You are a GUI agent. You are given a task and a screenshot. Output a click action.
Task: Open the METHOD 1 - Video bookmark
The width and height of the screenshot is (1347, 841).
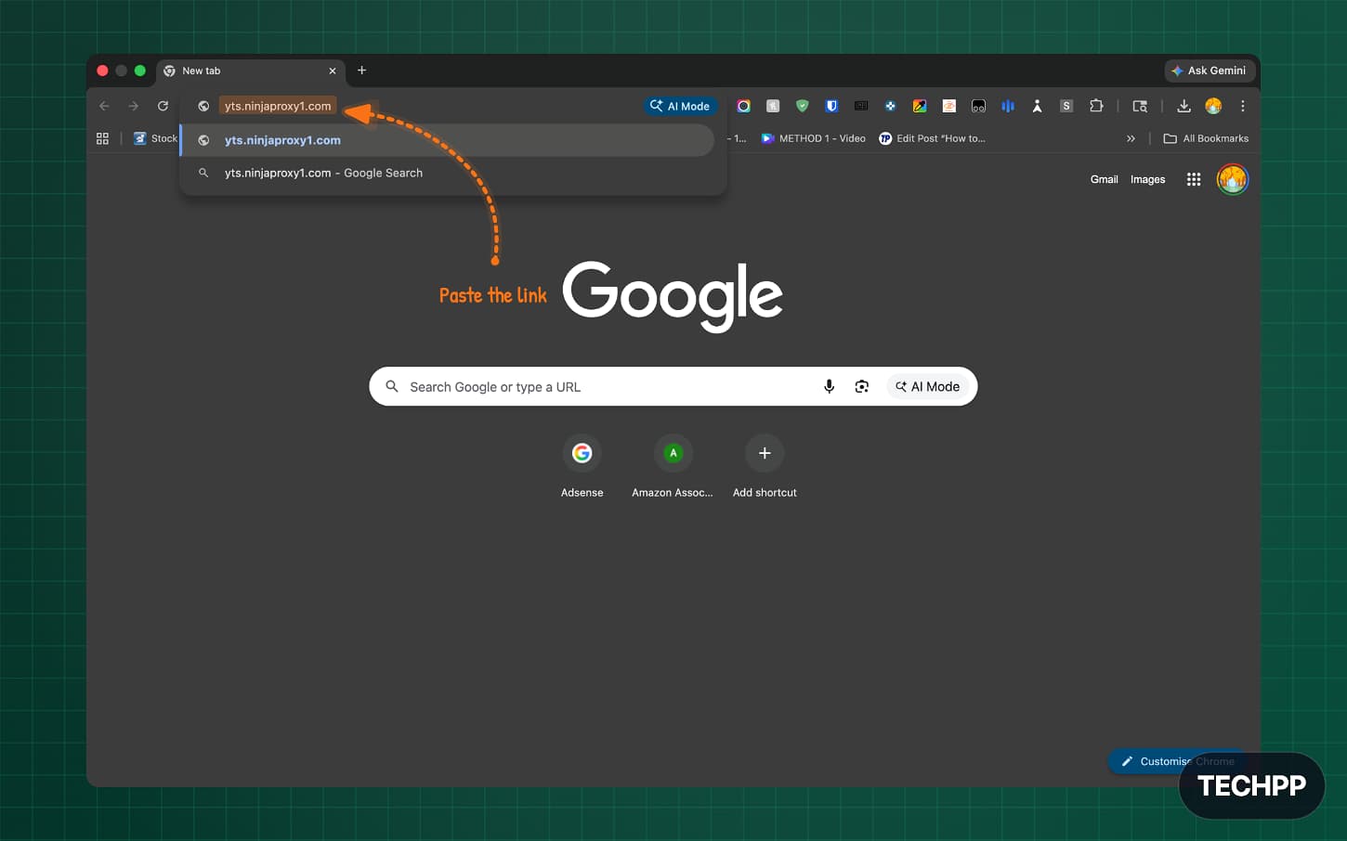coord(813,138)
